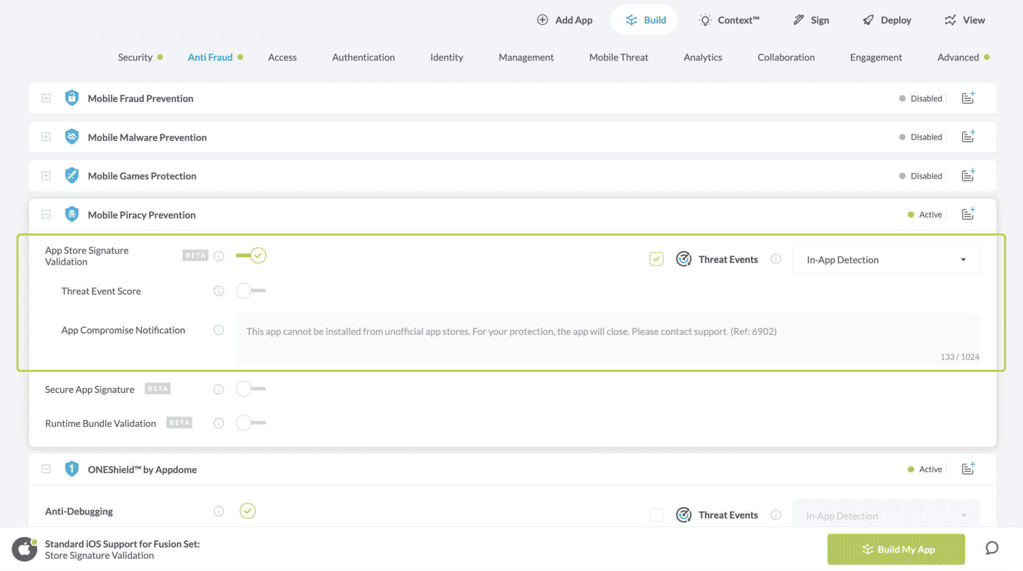
Task: Click notes icon on Mobile Fraud Prevention row
Action: [x=968, y=98]
